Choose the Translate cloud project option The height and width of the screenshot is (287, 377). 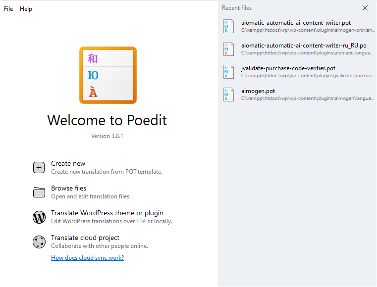[x=85, y=238]
